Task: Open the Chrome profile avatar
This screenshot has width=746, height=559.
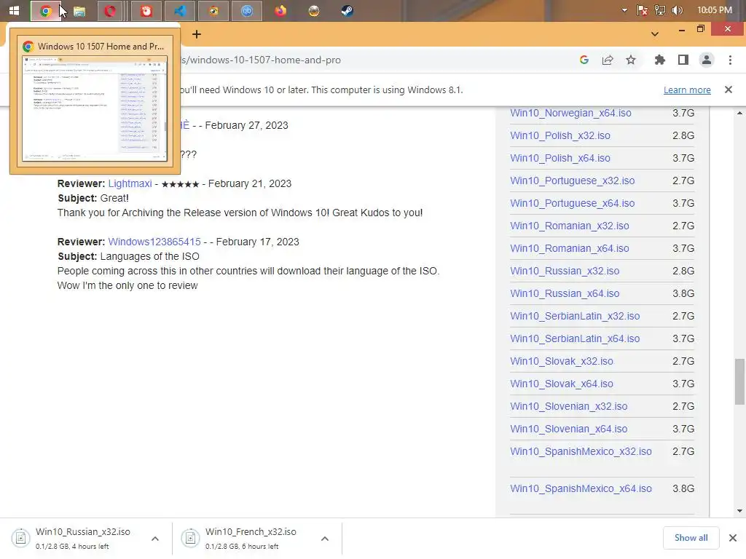Action: tap(707, 60)
